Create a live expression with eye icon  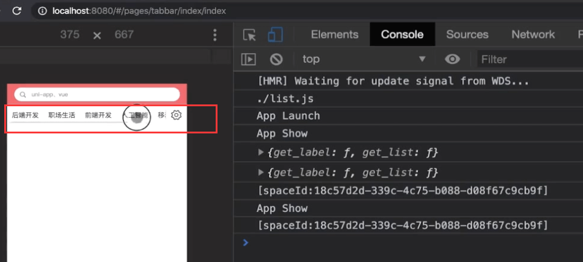click(x=452, y=59)
